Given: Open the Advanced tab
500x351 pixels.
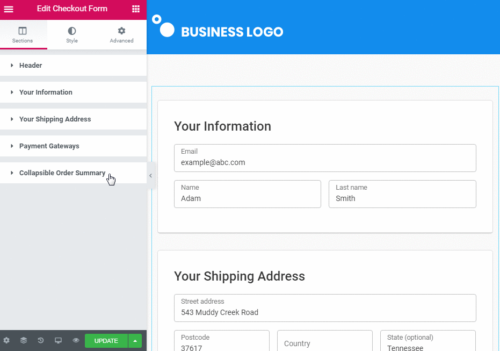Looking at the screenshot, I should click(121, 35).
